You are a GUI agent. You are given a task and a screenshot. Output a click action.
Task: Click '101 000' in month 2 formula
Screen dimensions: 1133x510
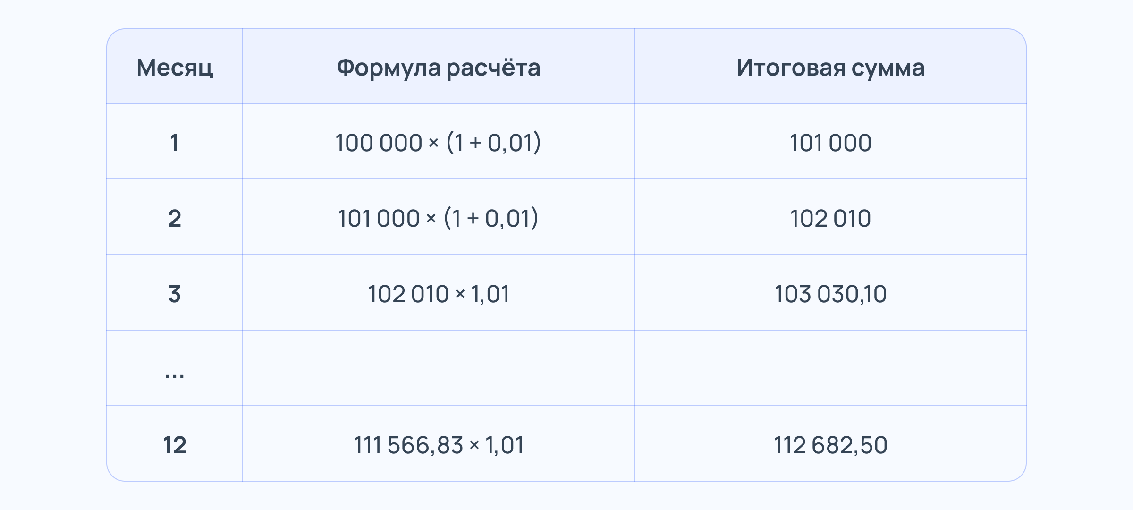(379, 218)
